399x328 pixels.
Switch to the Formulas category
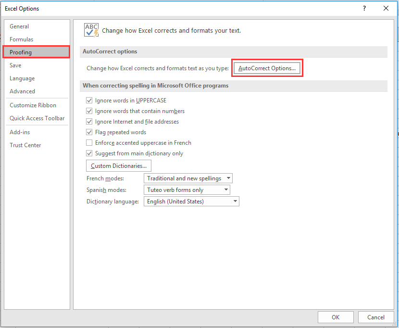(x=22, y=39)
